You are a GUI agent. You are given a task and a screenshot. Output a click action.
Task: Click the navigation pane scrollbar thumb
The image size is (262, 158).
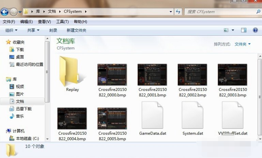[x=47, y=72]
